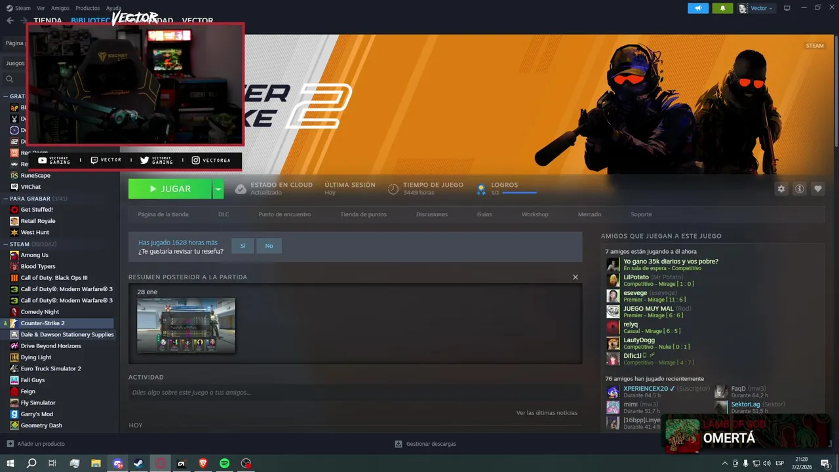
Task: Check cloud status icon
Action: [x=241, y=189]
